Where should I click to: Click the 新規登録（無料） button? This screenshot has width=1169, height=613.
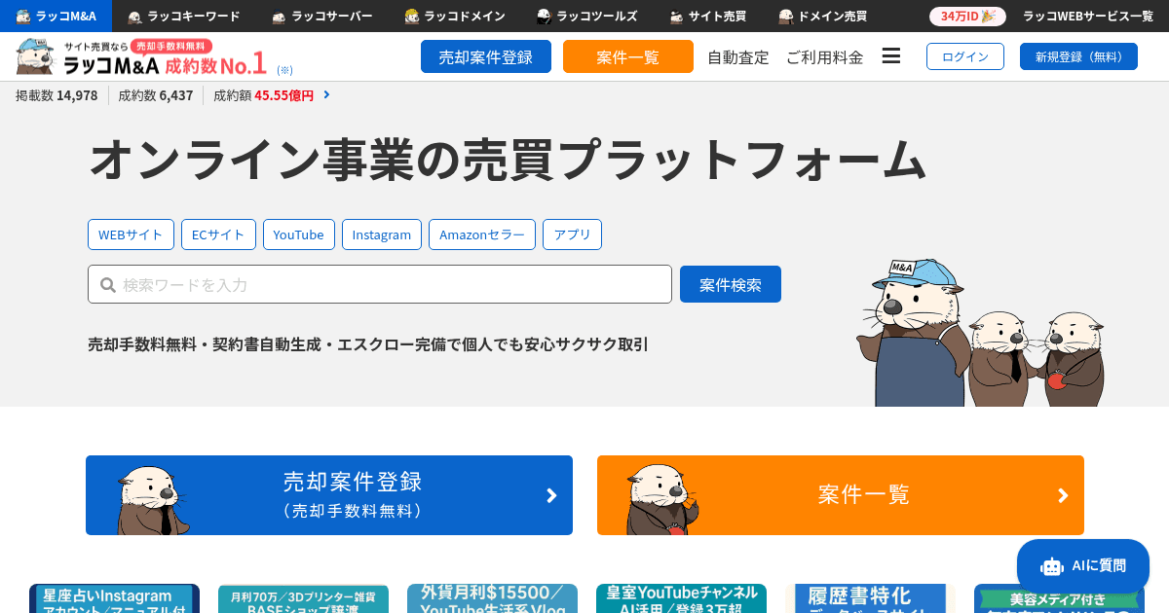(1078, 56)
